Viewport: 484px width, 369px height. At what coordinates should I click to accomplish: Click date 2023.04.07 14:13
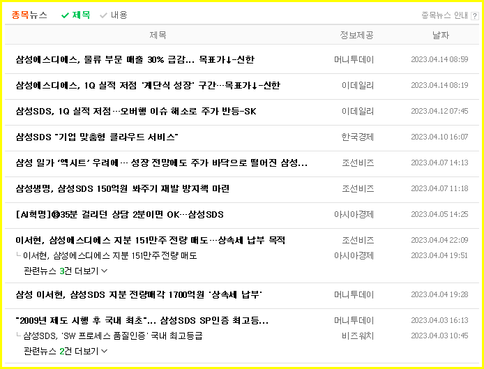point(439,163)
